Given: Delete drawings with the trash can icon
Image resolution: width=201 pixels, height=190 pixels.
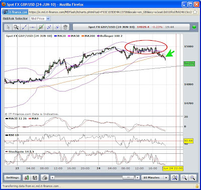Looking at the screenshot, I should (65, 27).
